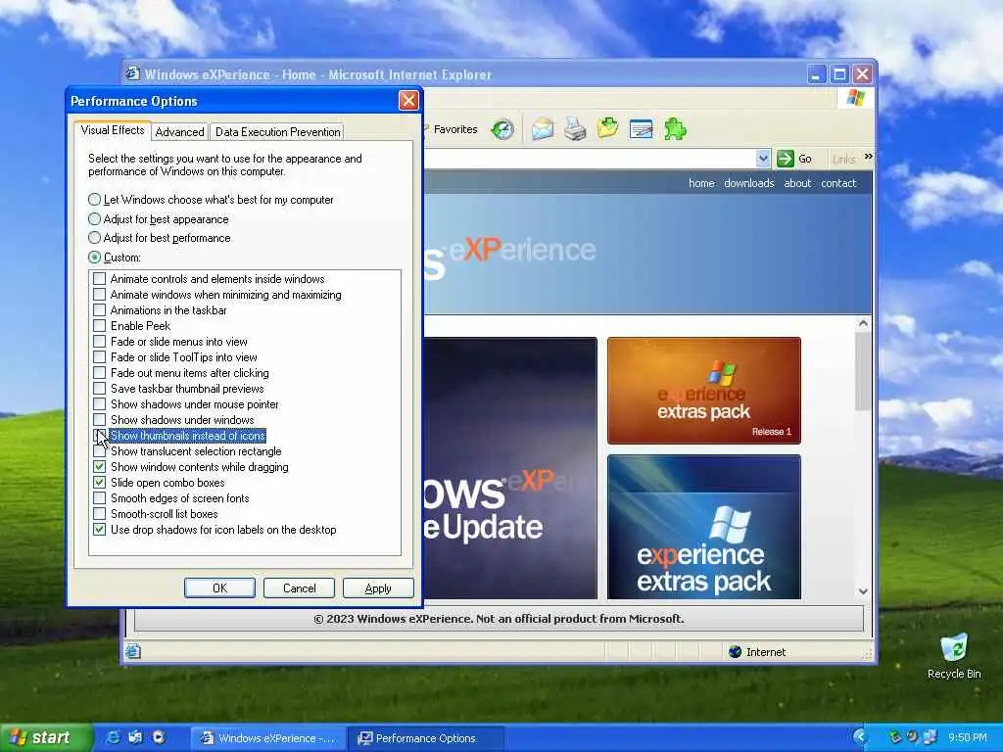The width and height of the screenshot is (1003, 752).
Task: Click the folder download icon in IE toolbar
Action: pyautogui.click(x=607, y=128)
